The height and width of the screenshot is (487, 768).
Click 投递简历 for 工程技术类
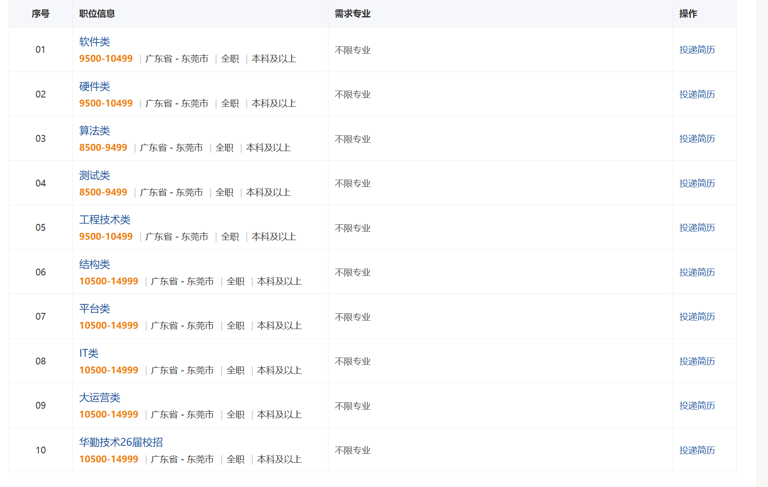(x=697, y=228)
